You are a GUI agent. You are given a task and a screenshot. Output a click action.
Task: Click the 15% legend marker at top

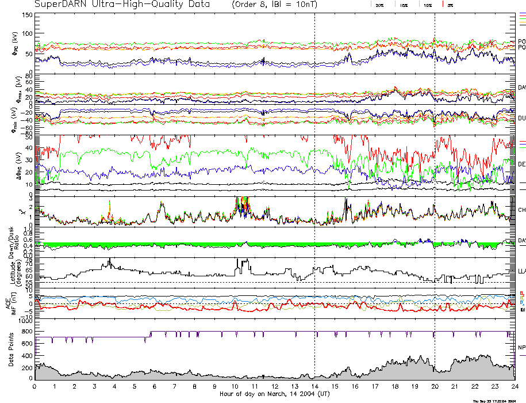(403, 5)
